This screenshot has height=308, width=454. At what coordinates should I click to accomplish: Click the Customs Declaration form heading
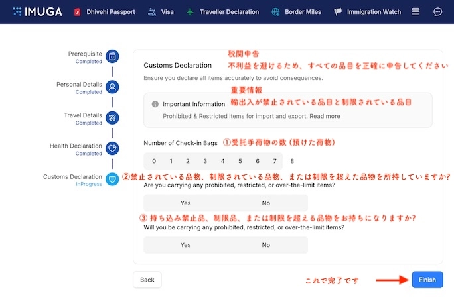(x=177, y=66)
